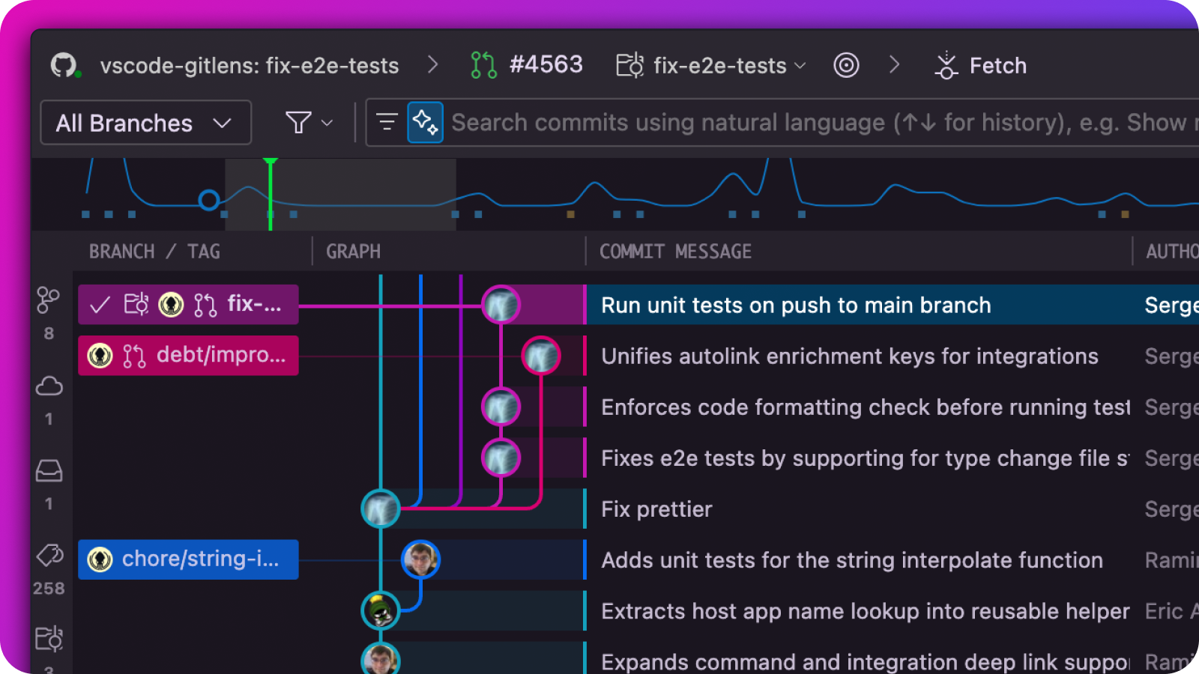Select the COMMIT MESSAGE column header
Screen dimensions: 1199x674
pyautogui.click(x=674, y=252)
